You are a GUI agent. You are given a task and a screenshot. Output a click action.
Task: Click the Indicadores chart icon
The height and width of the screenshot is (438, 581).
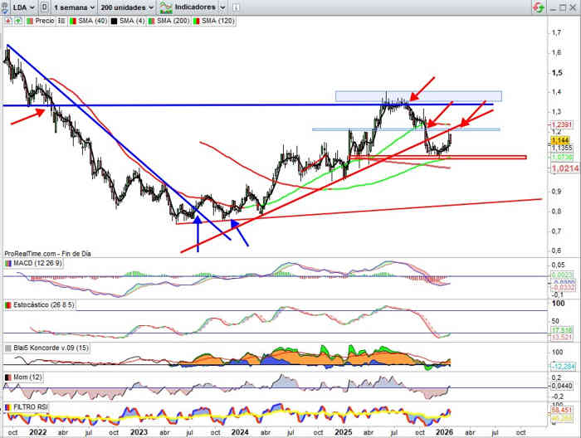click(x=166, y=6)
